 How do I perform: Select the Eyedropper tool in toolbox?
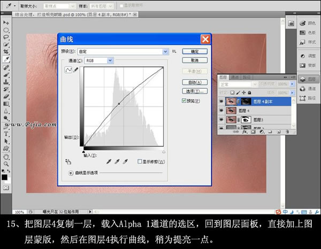click(6, 59)
